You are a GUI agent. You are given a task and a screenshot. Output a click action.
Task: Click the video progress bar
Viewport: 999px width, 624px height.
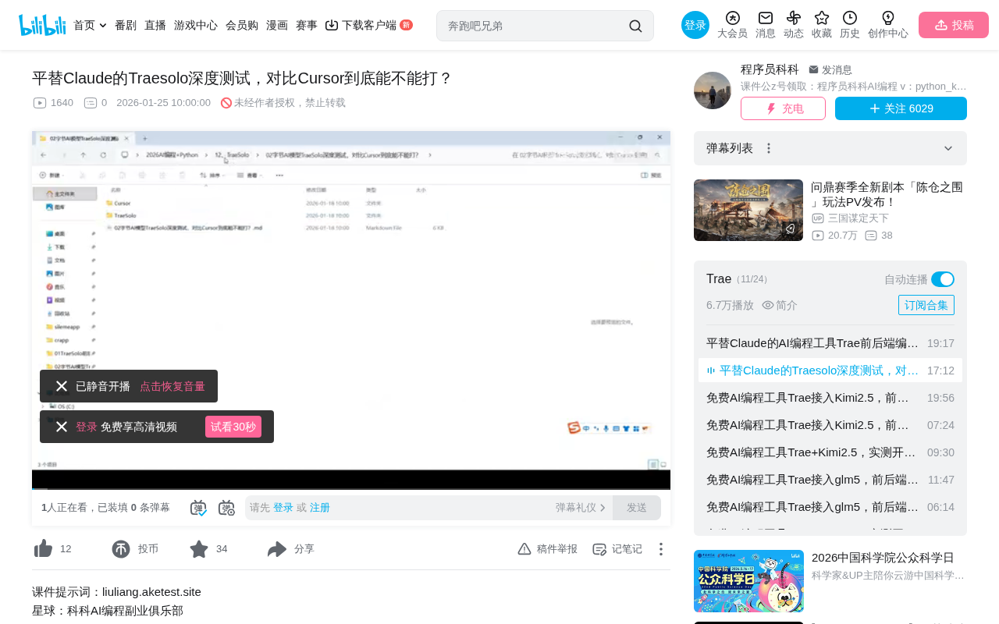[x=351, y=488]
